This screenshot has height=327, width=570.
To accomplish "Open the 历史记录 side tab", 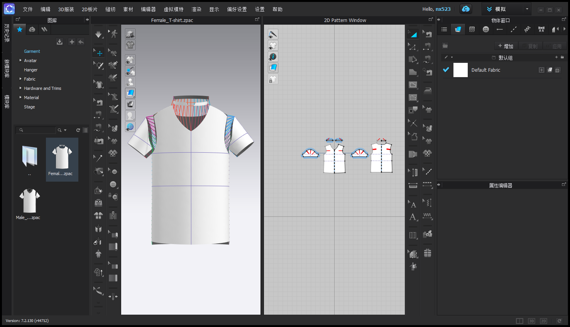I will (x=7, y=33).
